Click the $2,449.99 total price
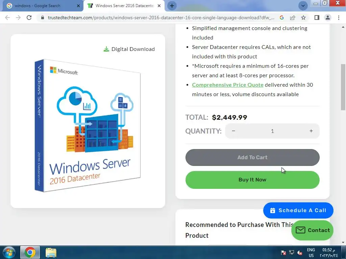The image size is (346, 259). (x=229, y=117)
